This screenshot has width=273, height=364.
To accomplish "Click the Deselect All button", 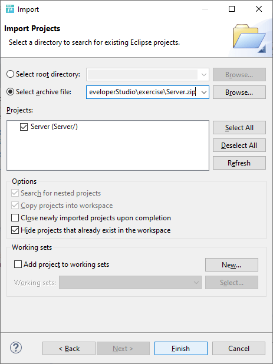I will click(x=239, y=145).
